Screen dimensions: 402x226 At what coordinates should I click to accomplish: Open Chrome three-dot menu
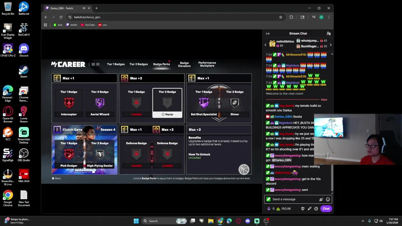point(329,17)
